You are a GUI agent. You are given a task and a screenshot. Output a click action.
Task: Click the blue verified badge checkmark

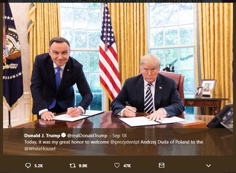coord(64,135)
